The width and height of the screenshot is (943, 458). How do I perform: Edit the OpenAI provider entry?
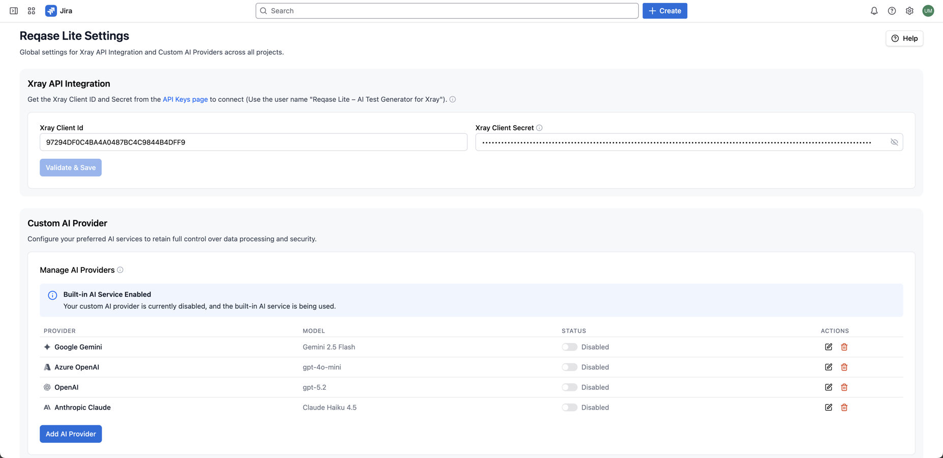829,387
